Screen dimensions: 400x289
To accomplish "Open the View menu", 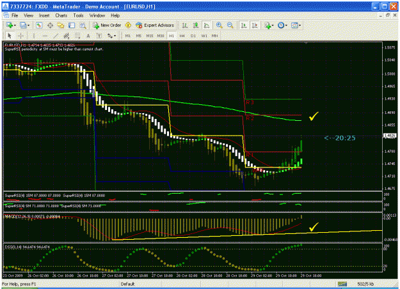I will [x=28, y=15].
